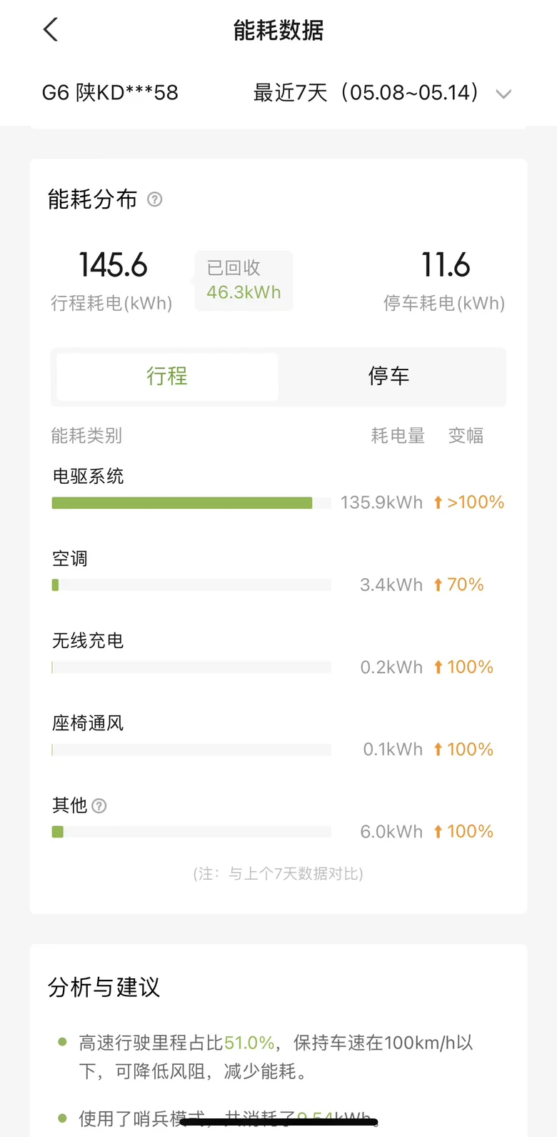The height and width of the screenshot is (1137, 557).
Task: Tap up arrow in 其他 row
Action: (438, 831)
